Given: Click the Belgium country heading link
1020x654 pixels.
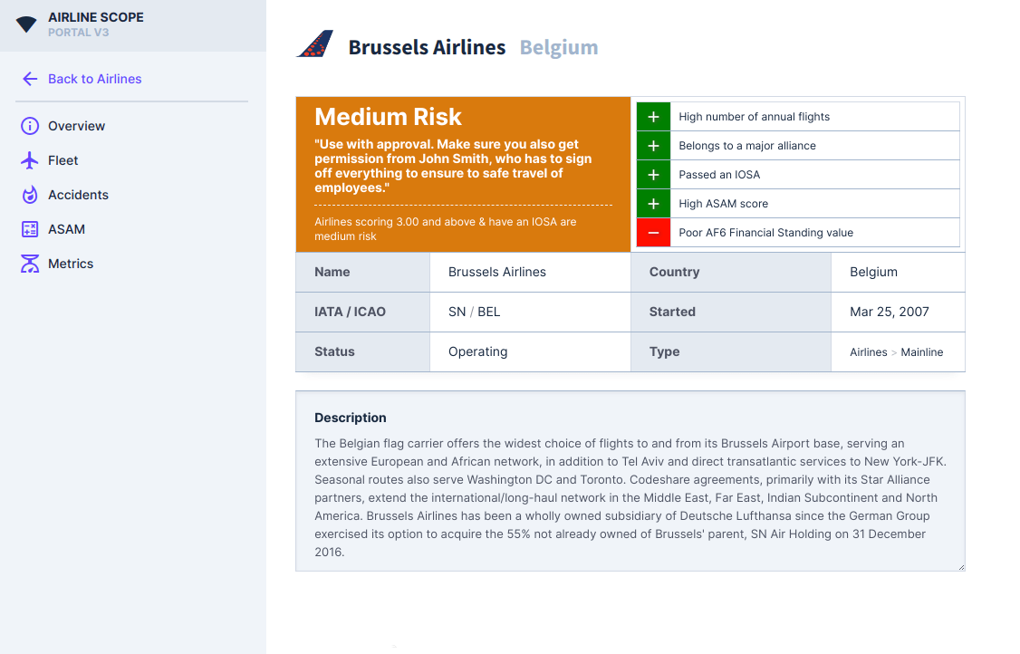Looking at the screenshot, I should pyautogui.click(x=559, y=48).
